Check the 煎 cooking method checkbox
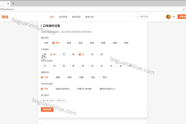The height and width of the screenshot is (124, 186). tap(99, 66)
